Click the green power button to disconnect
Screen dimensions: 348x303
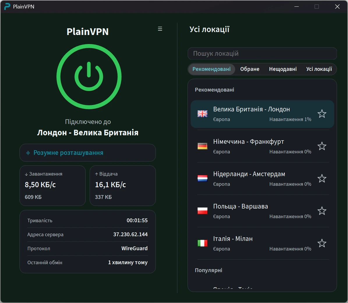(89, 76)
